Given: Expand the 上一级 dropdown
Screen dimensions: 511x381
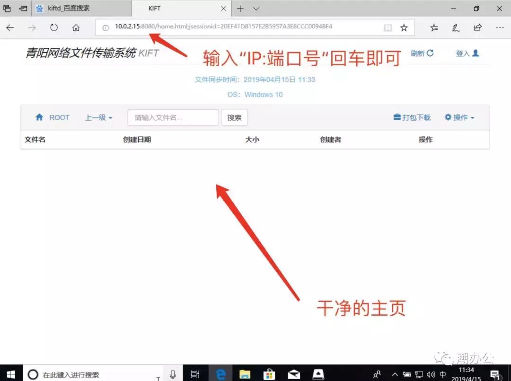Looking at the screenshot, I should [x=98, y=117].
